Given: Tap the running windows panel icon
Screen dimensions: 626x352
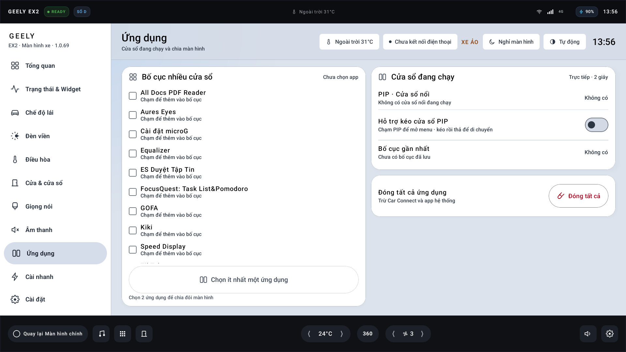Looking at the screenshot, I should [x=382, y=77].
